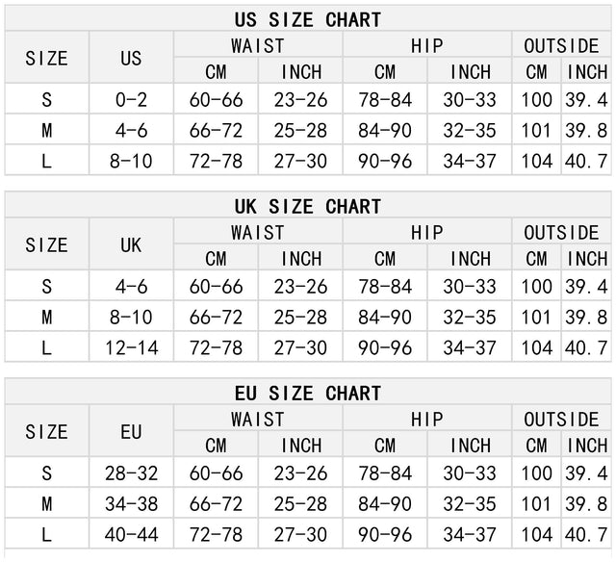This screenshot has height=562, width=616.
Task: Click the US size 8-10 cell
Action: click(131, 161)
